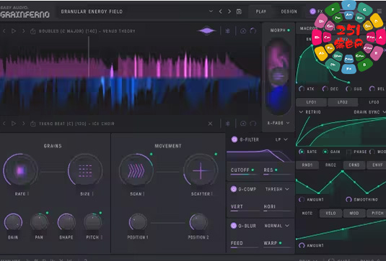The image size is (386, 261).
Task: Click the NOTE modulation button
Action: point(307,213)
